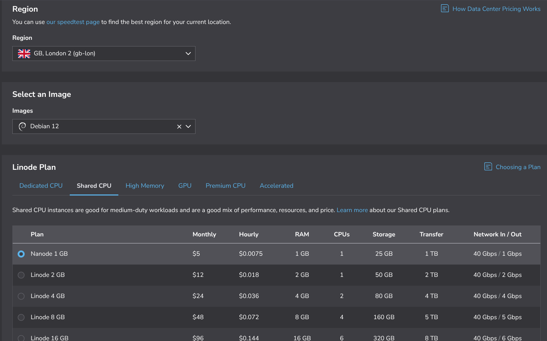The height and width of the screenshot is (341, 547).
Task: Switch to the GPU plans tab
Action: (x=185, y=186)
